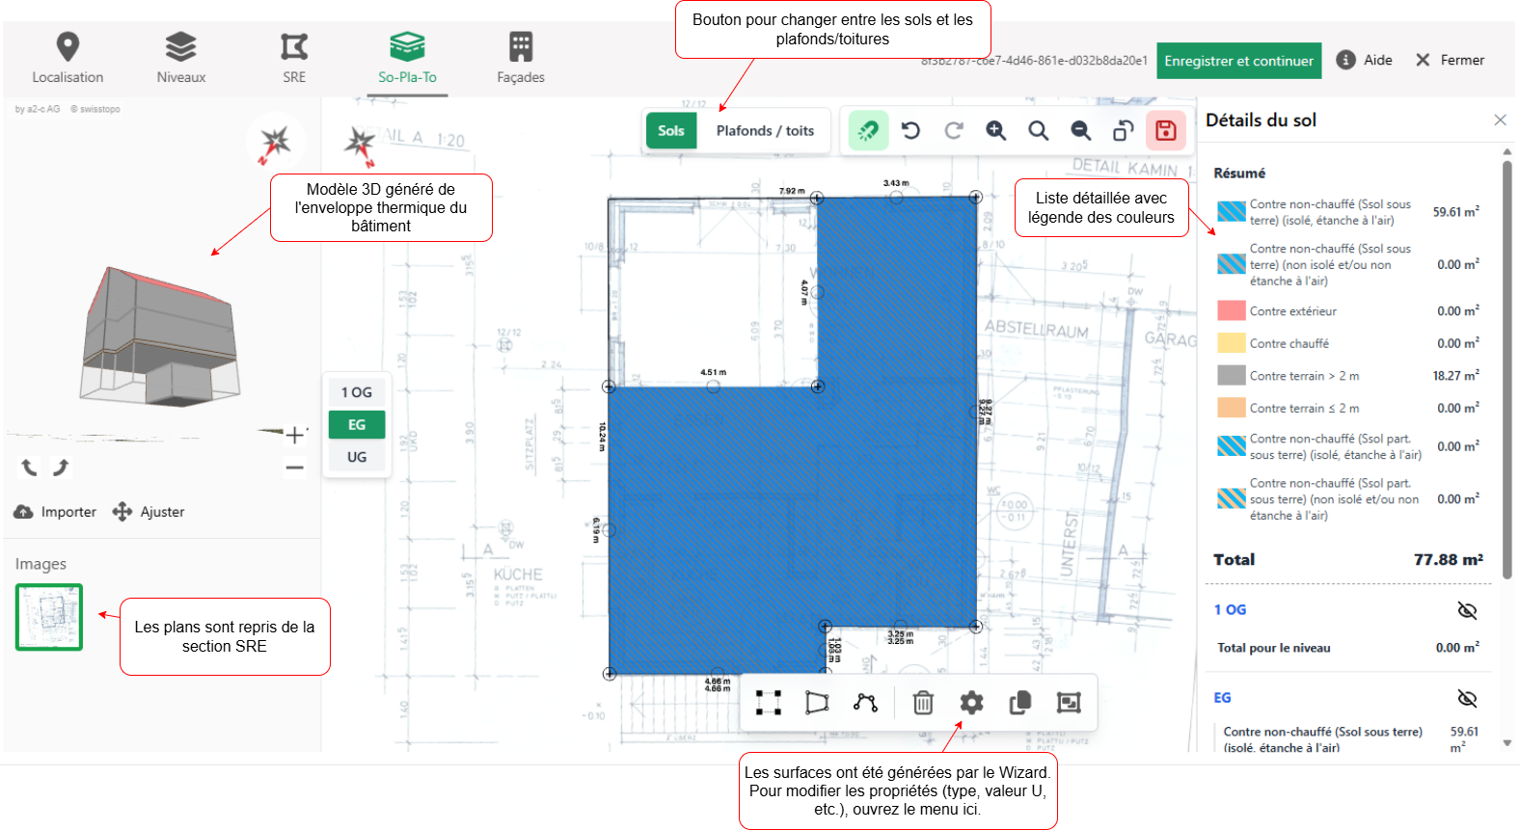The height and width of the screenshot is (830, 1520).
Task: Open the 1 OG level link
Action: point(1230,609)
